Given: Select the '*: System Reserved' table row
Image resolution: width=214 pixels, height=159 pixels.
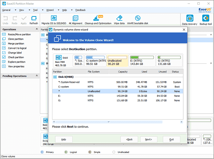Looking at the screenshot, I should [118, 82].
